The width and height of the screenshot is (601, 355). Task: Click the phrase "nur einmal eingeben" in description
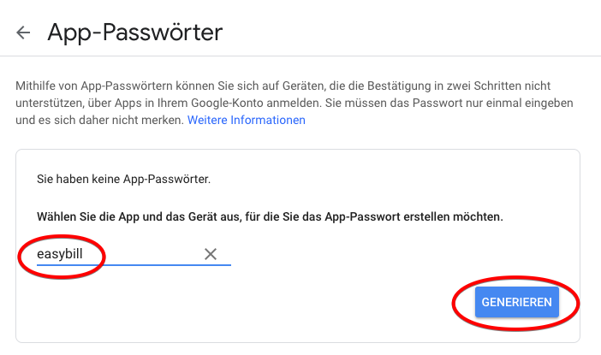tap(531, 104)
